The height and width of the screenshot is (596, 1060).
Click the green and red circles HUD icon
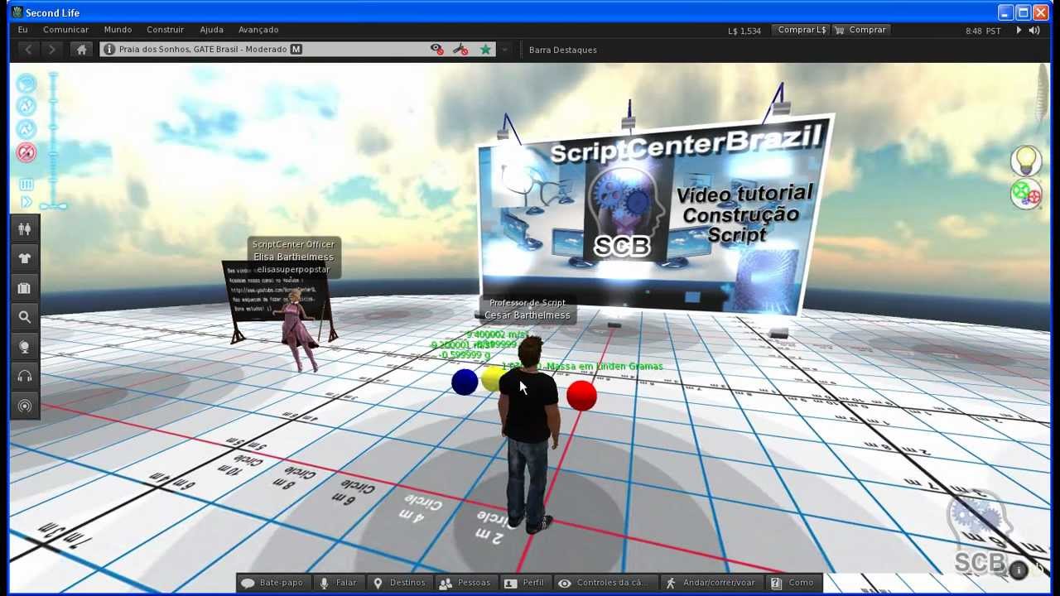point(1026,194)
